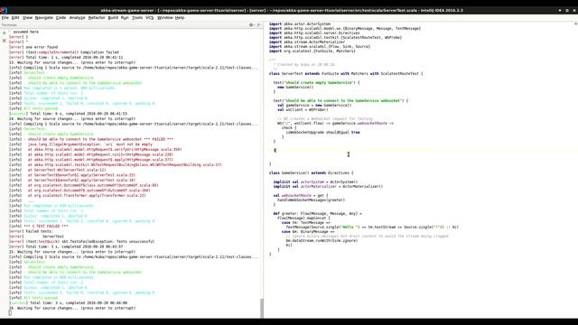Click the 'TestsFailedException: Tests unsuccessful' line
Screen dimensions: 578x325
pyautogui.click(x=81, y=241)
